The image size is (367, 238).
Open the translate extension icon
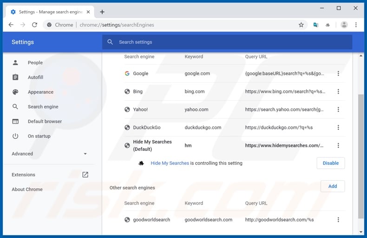315,25
